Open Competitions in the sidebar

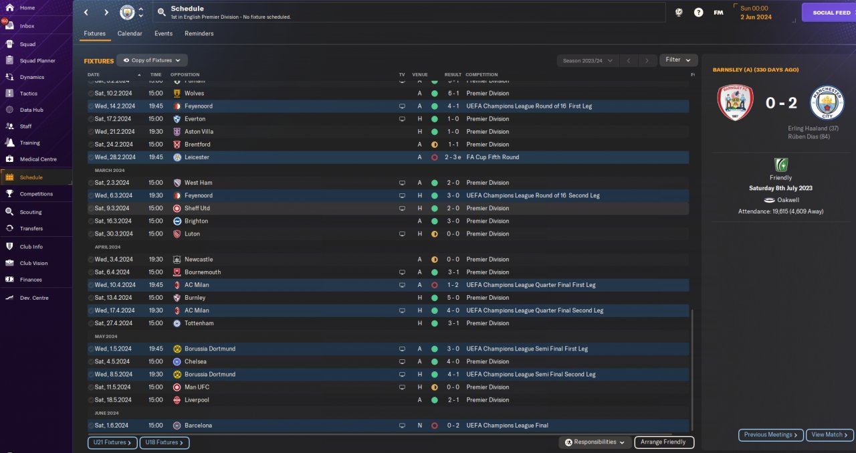point(36,194)
